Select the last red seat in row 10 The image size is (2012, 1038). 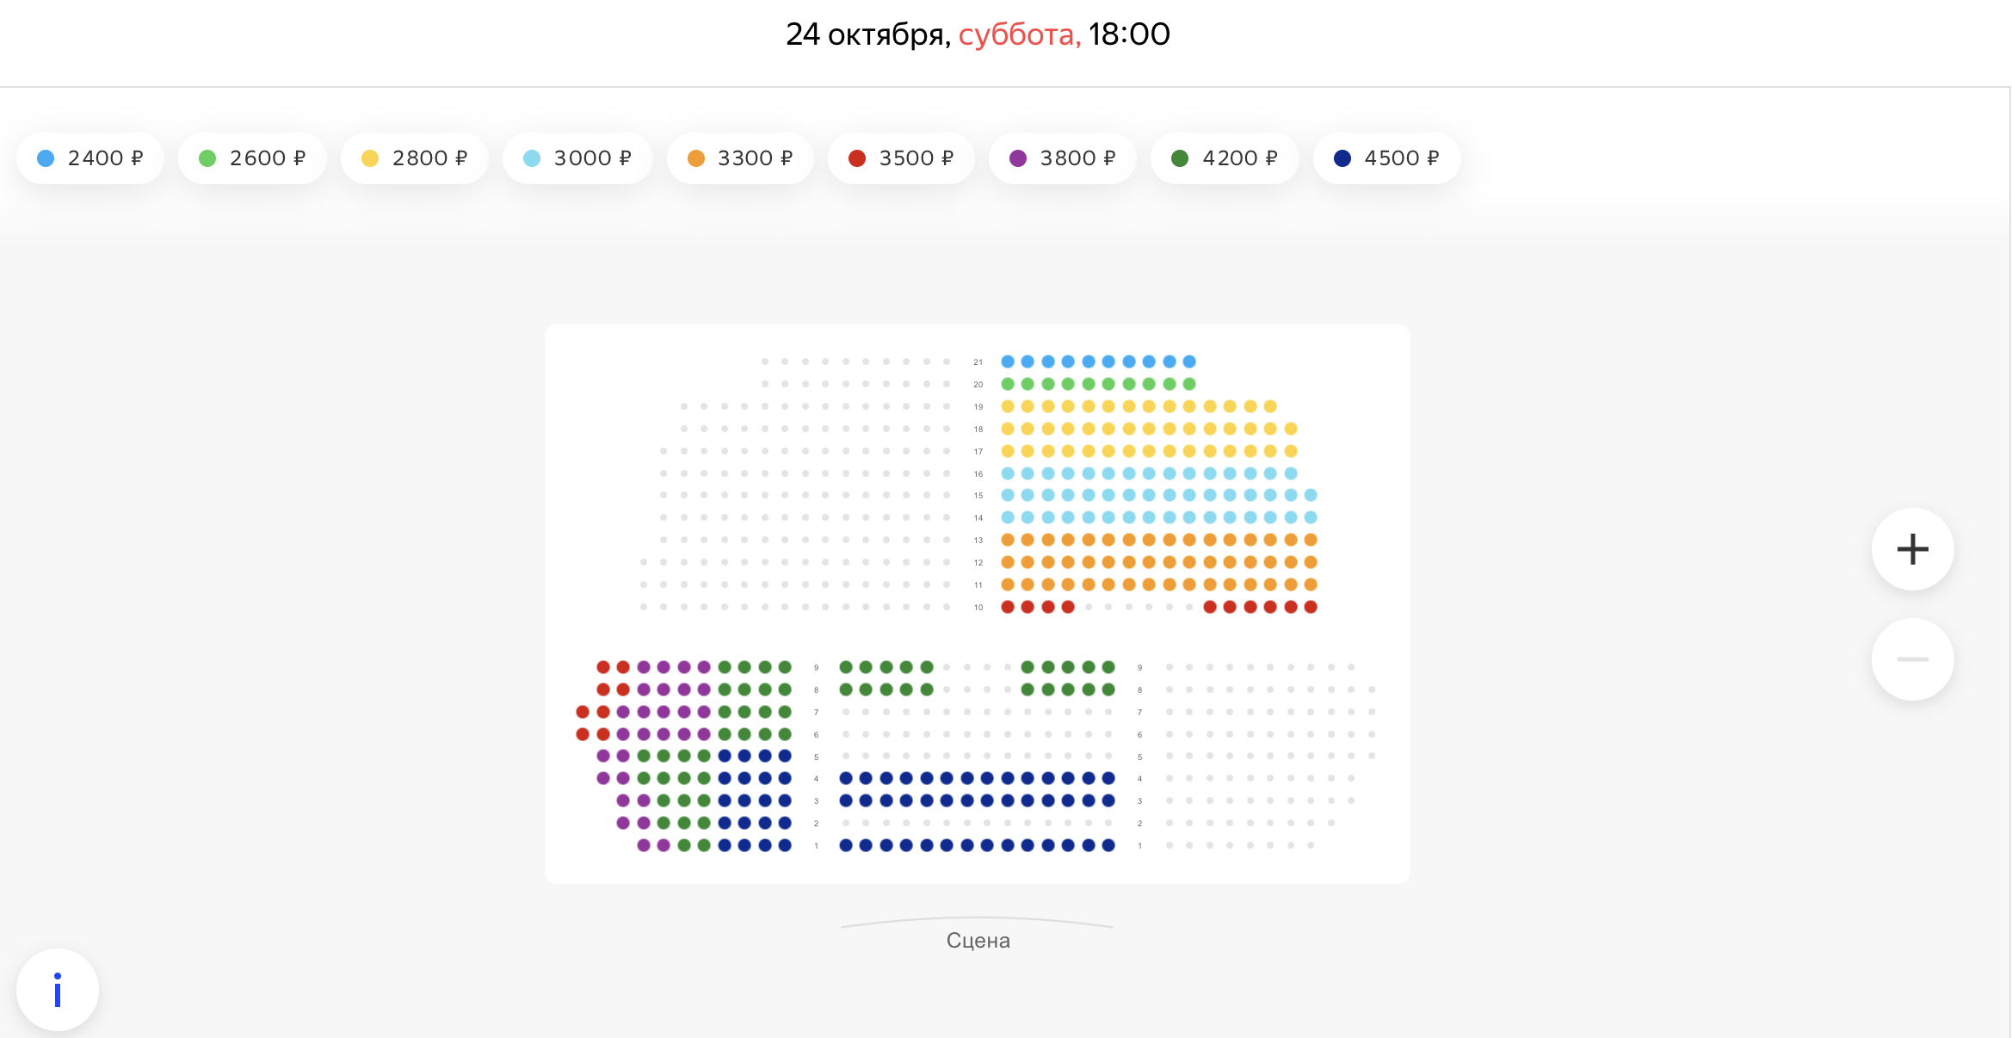pyautogui.click(x=1311, y=607)
